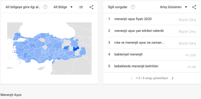The height and width of the screenshot is (99, 201).
Task: Open the Alt Bölge dropdown
Action: 63,7
